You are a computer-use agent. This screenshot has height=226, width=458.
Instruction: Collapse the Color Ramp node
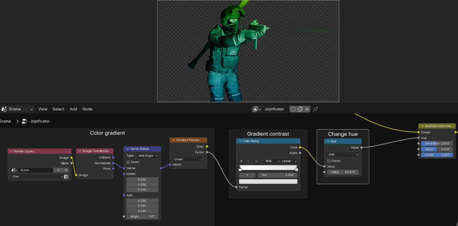click(x=240, y=141)
